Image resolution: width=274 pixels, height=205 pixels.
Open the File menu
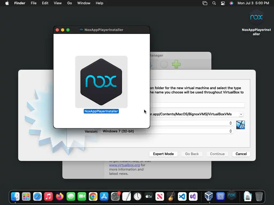pos(33,3)
